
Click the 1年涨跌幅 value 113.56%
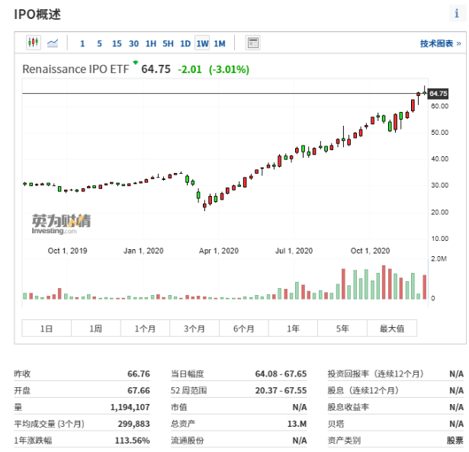pyautogui.click(x=132, y=441)
